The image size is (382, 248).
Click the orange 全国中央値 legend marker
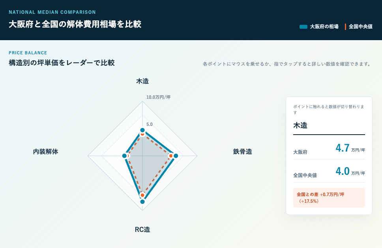point(345,27)
